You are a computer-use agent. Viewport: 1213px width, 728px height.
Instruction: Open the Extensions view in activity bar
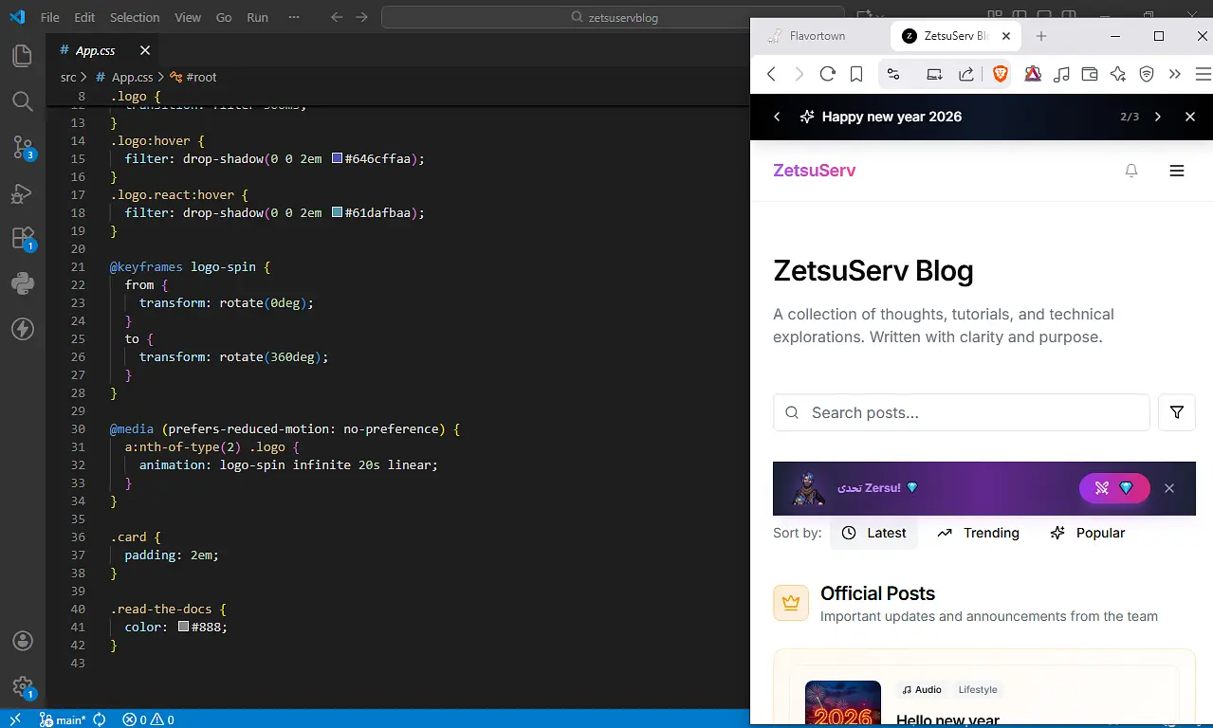(x=23, y=238)
